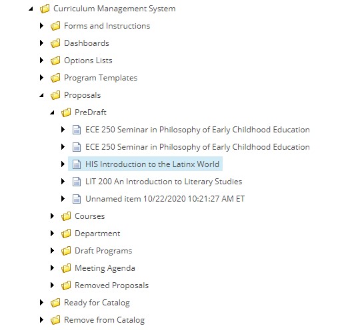Screen dimensions: 354x330
Task: Select the Department folder label
Action: pos(97,234)
